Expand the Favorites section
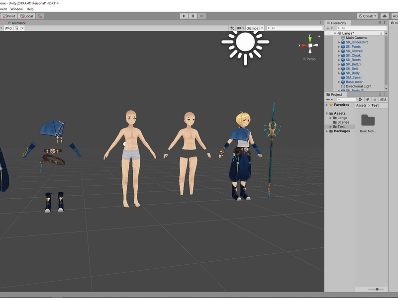398x298 pixels. click(327, 105)
